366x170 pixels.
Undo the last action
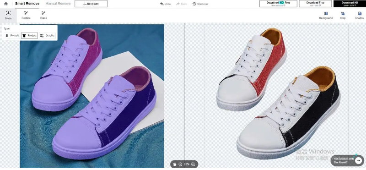click(165, 4)
